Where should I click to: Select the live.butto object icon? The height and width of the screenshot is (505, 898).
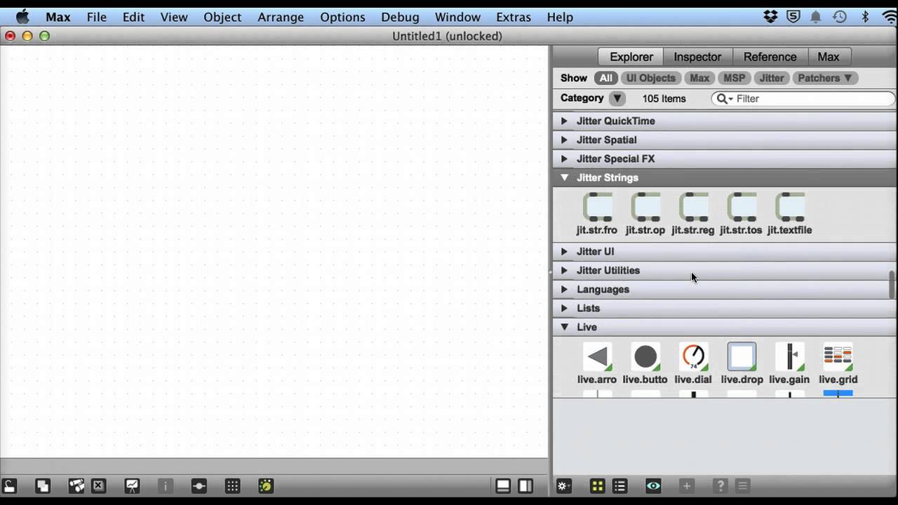645,357
